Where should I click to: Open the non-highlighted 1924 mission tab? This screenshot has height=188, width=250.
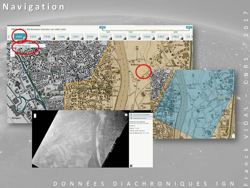pyautogui.click(x=34, y=37)
